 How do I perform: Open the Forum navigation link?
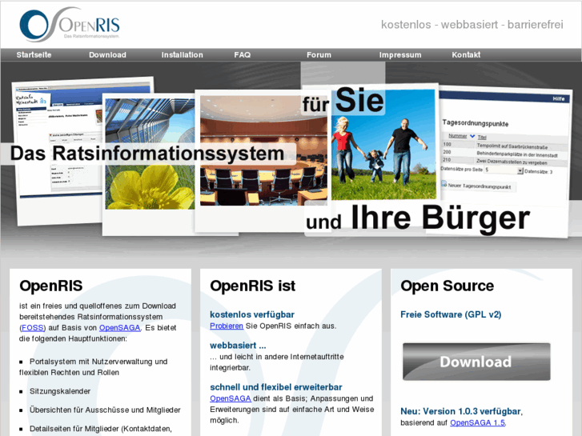319,55
